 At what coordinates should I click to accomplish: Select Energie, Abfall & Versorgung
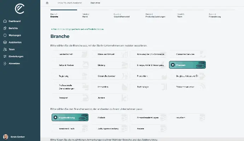(x=148, y=65)
